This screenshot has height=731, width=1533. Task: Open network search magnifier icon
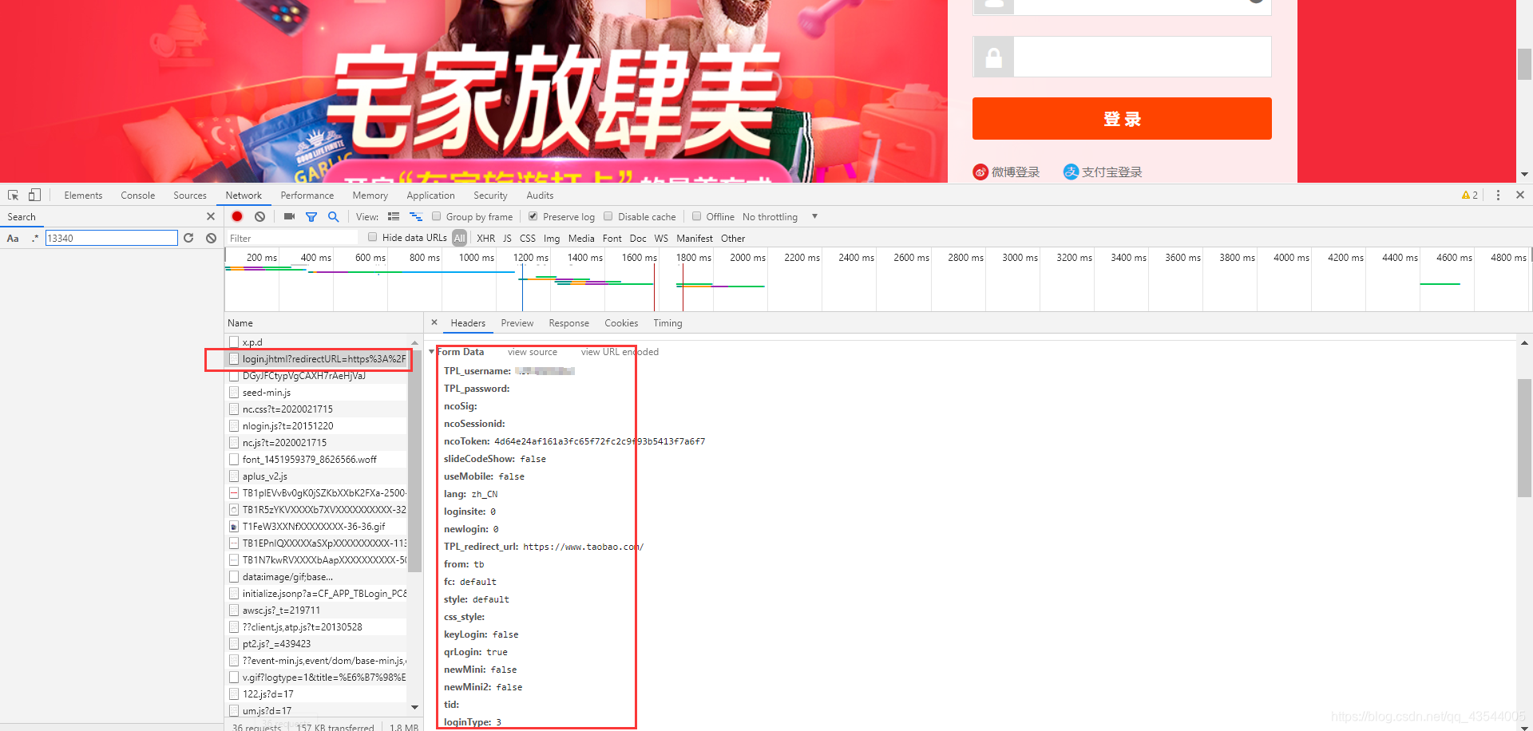[x=334, y=216]
